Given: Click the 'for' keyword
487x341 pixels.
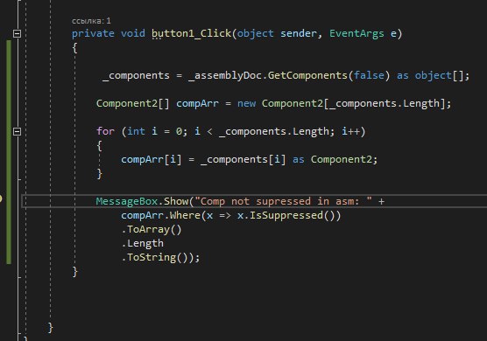Looking at the screenshot, I should [105, 131].
